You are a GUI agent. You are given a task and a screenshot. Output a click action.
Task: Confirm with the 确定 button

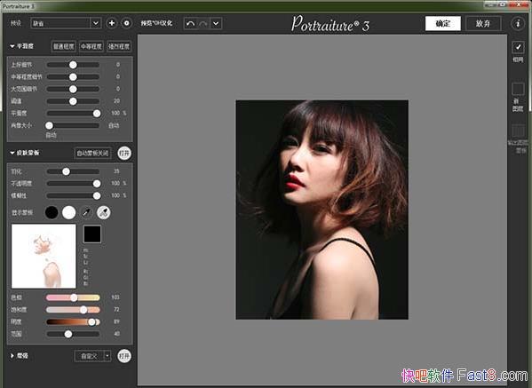[x=443, y=23]
